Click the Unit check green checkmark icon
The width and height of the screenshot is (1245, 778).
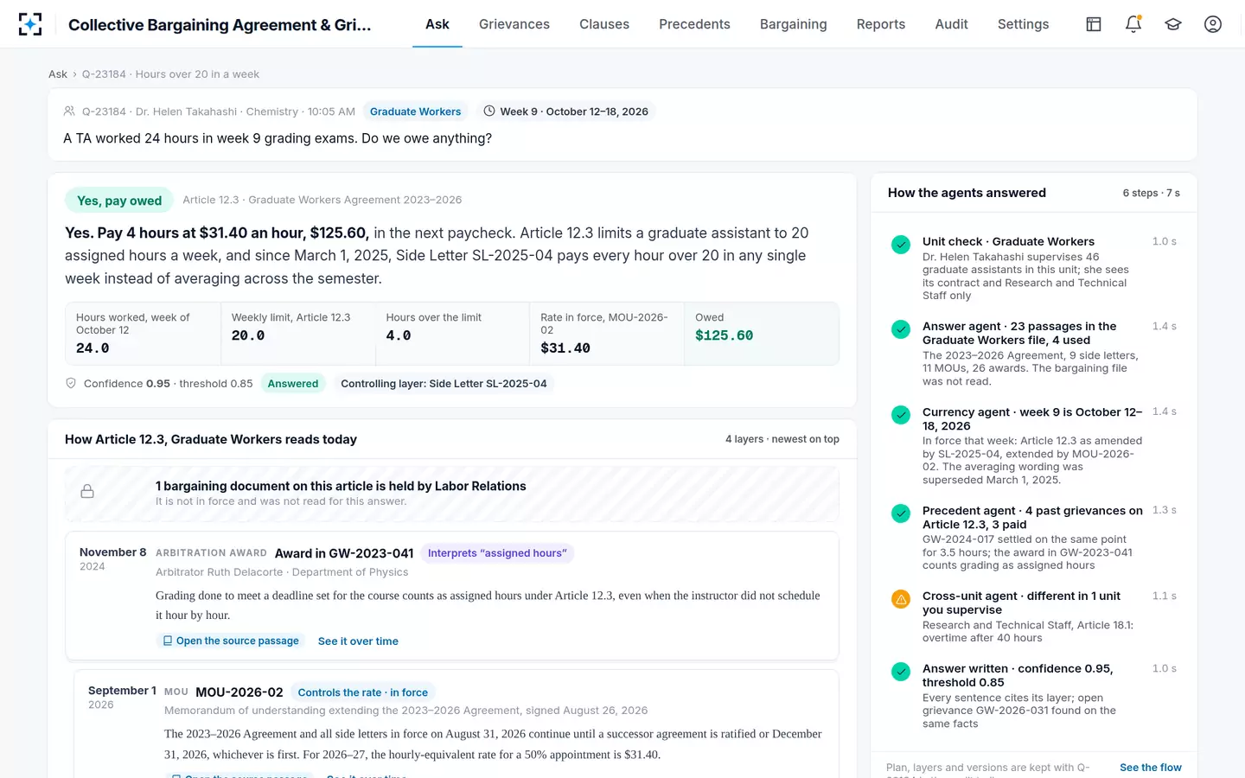(901, 245)
